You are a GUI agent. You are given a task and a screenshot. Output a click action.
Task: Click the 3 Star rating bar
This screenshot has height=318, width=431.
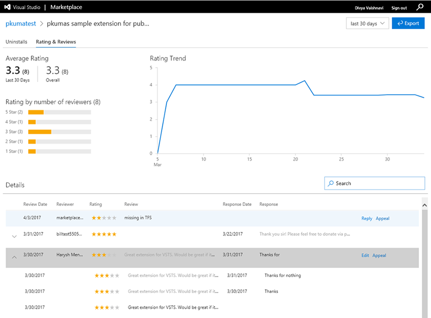coord(59,132)
